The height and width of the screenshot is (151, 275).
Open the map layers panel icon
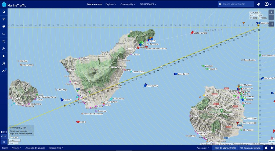coord(4,34)
